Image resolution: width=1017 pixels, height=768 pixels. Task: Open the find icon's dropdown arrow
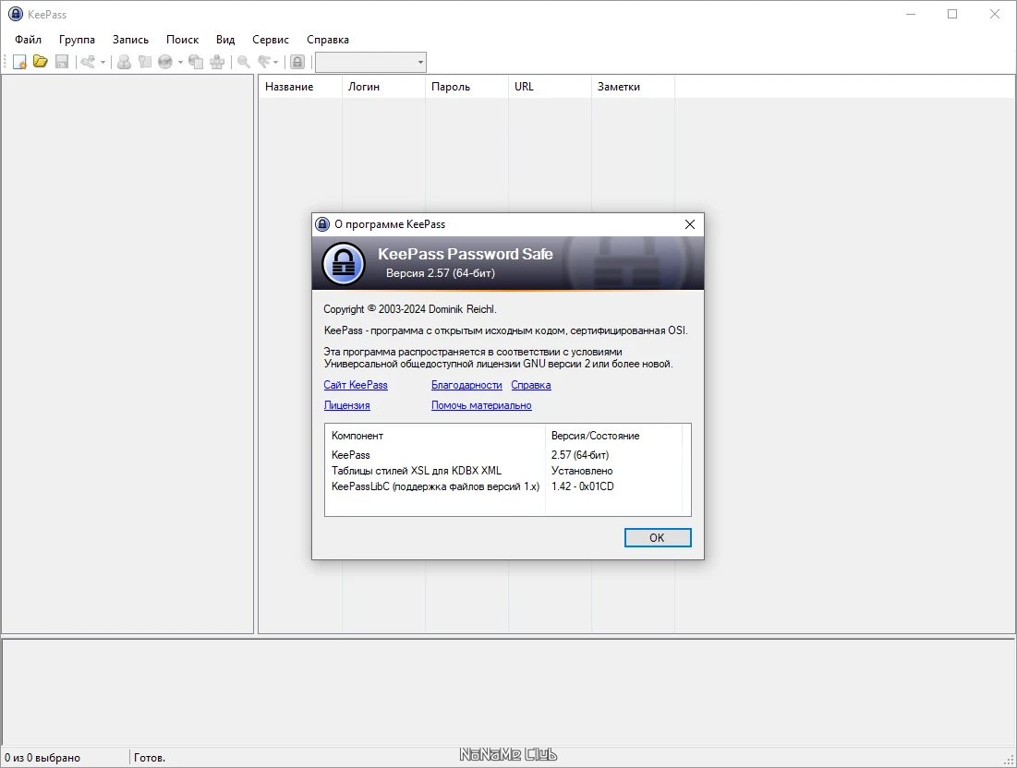tap(274, 62)
